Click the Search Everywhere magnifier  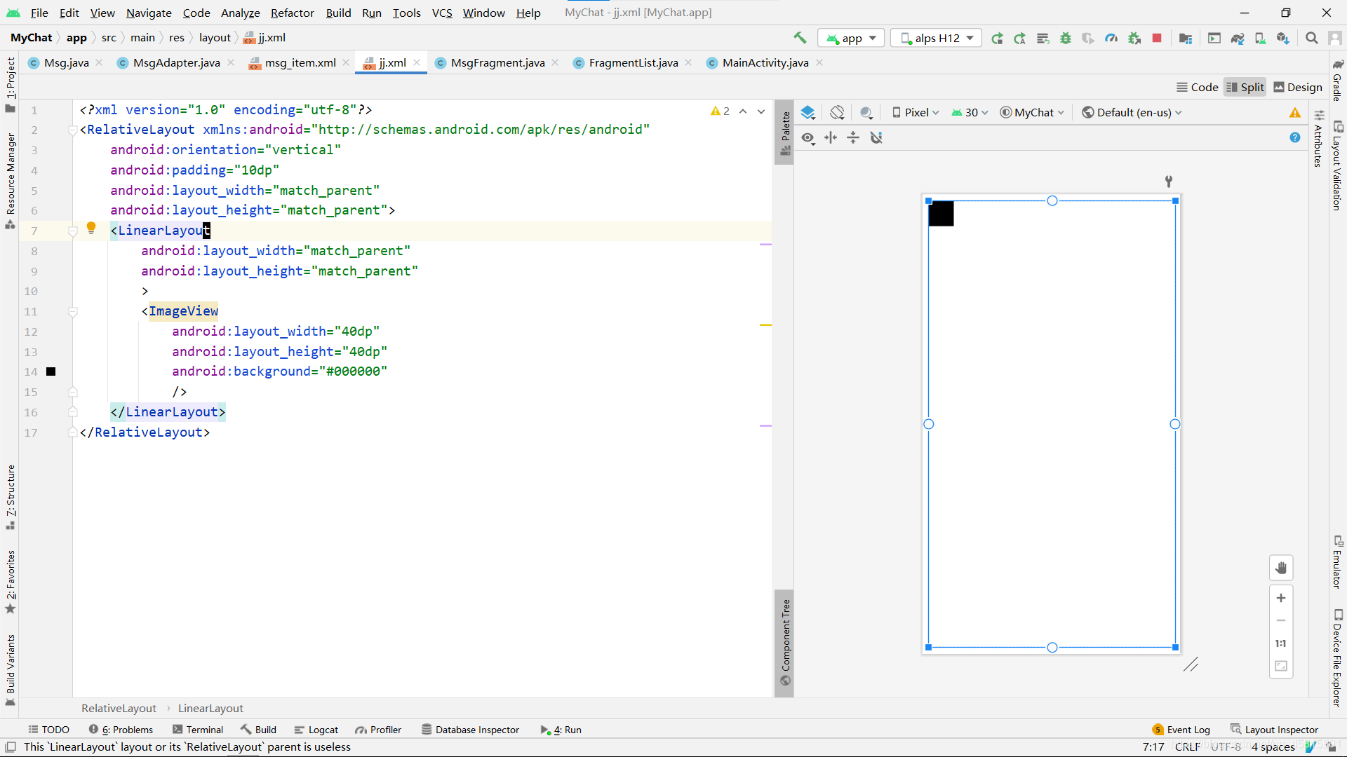pyautogui.click(x=1312, y=38)
